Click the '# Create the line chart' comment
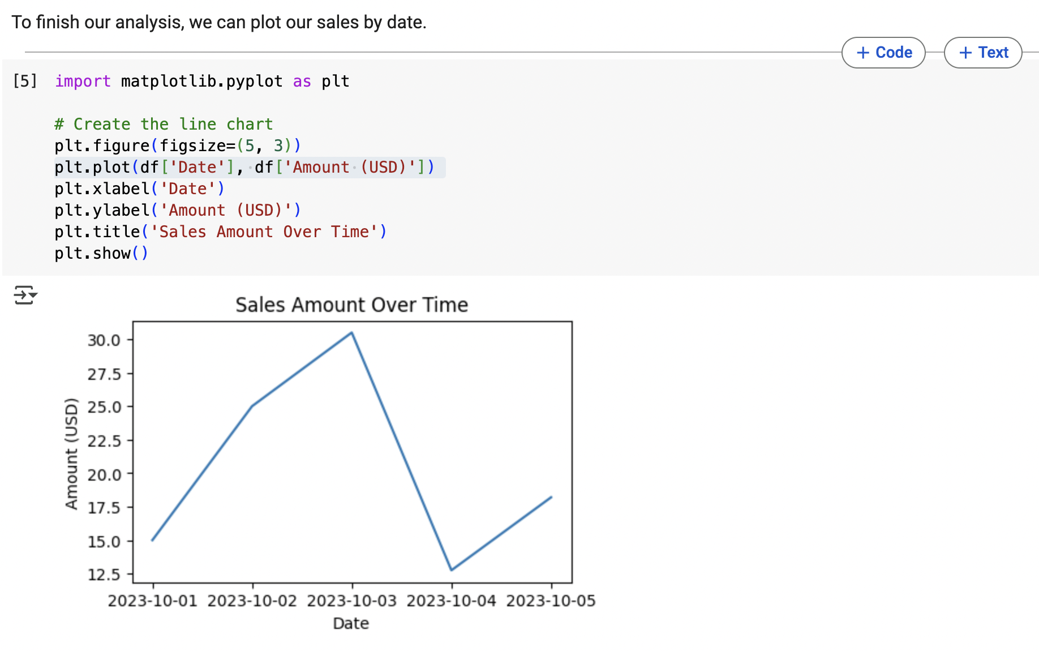Image resolution: width=1039 pixels, height=651 pixels. 164,124
